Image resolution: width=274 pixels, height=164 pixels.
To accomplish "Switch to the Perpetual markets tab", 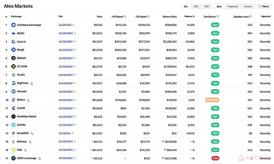I will pyautogui.click(x=233, y=7).
